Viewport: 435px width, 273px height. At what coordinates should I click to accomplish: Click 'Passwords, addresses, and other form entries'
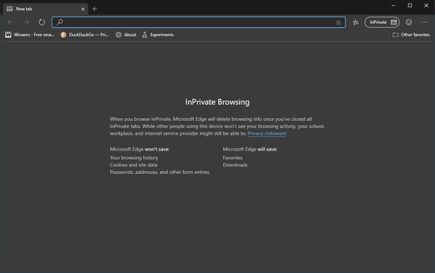tap(159, 172)
